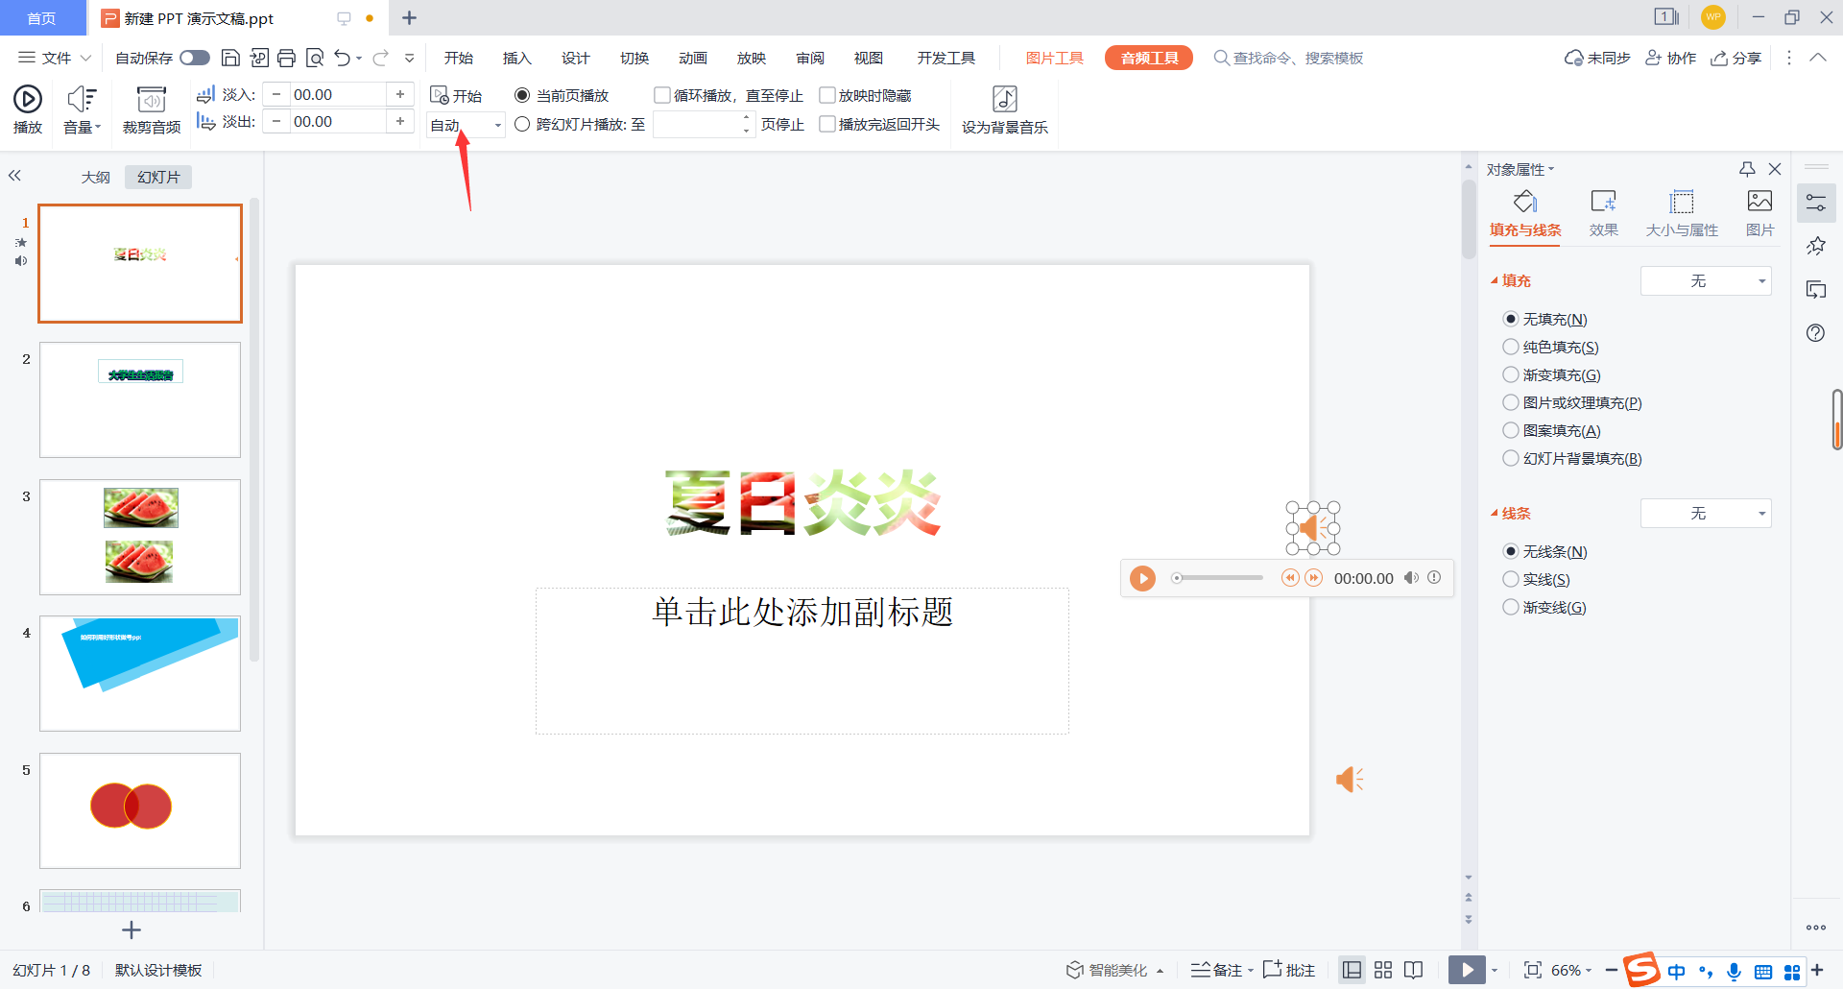Click the Export to PDF icon
This screenshot has width=1843, height=989.
coord(258,58)
